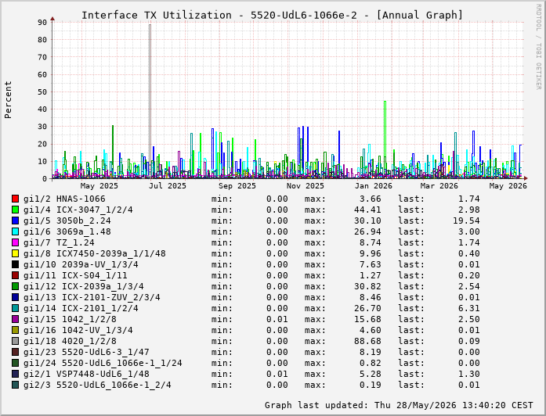The image size is (546, 416).
Task: Click the dark red gi1/11 ICX-S04 legend swatch
Action: 15,275
